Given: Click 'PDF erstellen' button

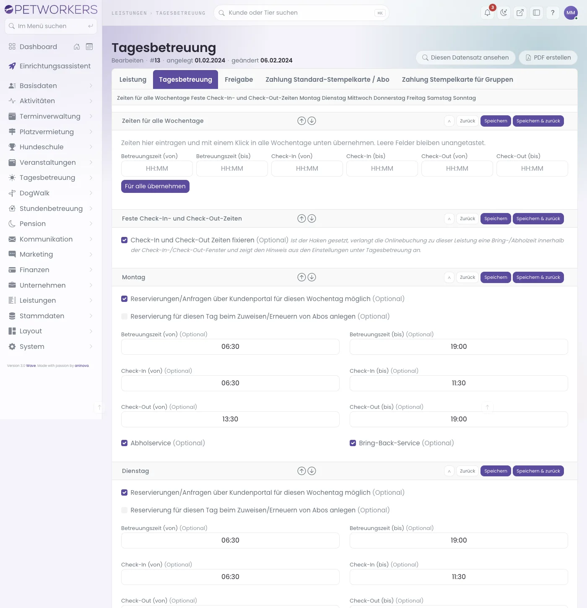Looking at the screenshot, I should (548, 57).
